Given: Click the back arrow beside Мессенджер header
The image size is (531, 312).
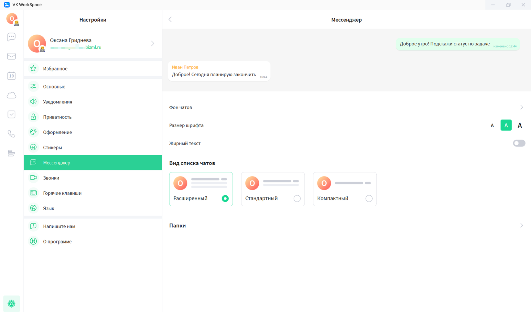Looking at the screenshot, I should pos(170,19).
